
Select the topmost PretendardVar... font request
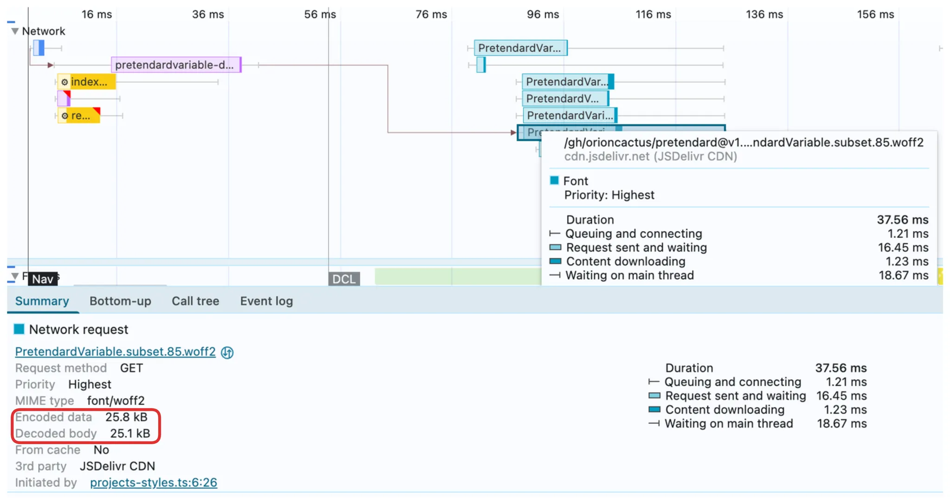click(x=520, y=48)
